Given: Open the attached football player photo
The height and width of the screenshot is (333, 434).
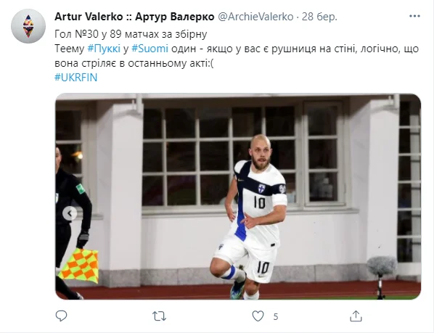Looking at the screenshot, I should pos(238,197).
